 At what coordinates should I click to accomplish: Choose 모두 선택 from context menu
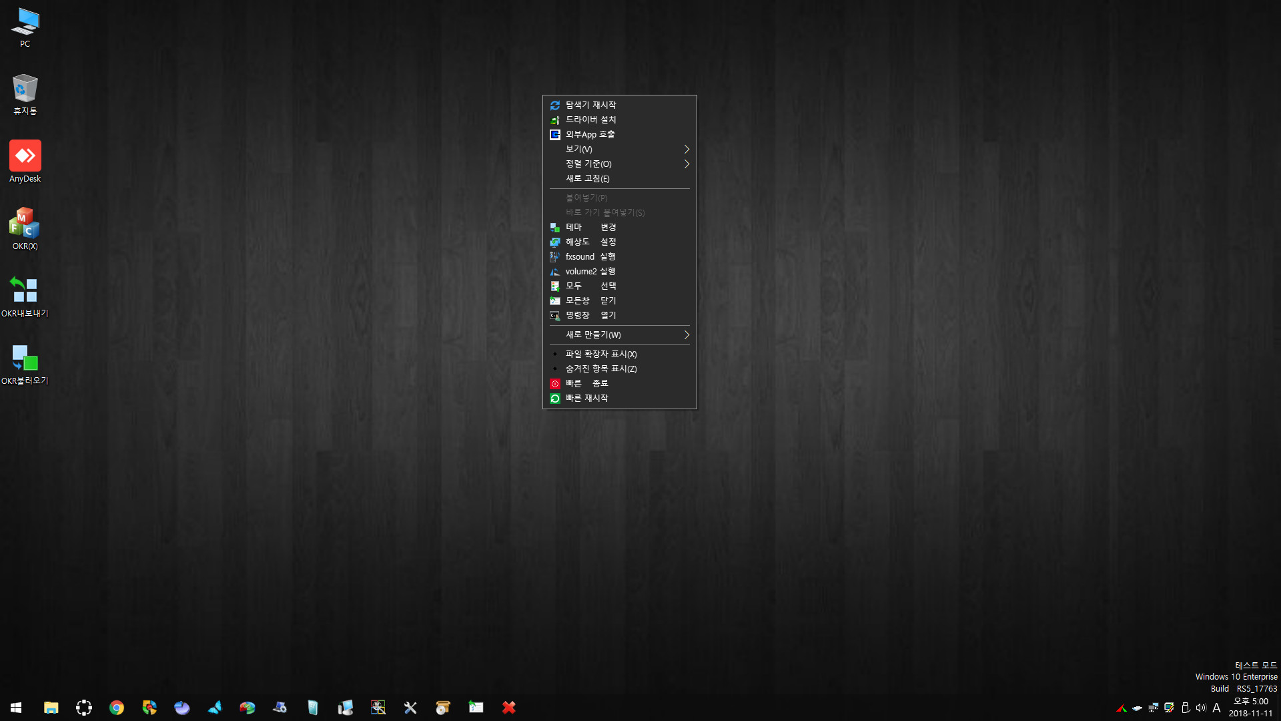[620, 286]
